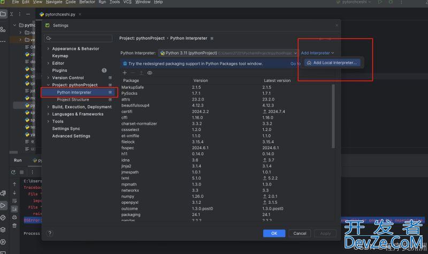Open the Structure tool window icon
This screenshot has height=254, width=428.
(3, 29)
